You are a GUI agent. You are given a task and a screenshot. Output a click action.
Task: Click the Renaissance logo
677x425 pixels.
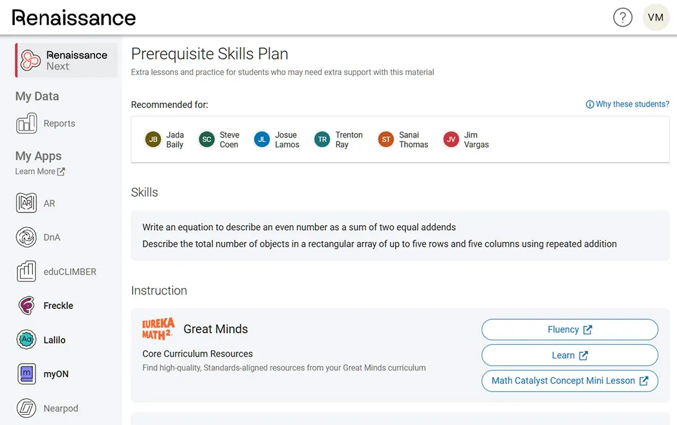click(x=73, y=17)
